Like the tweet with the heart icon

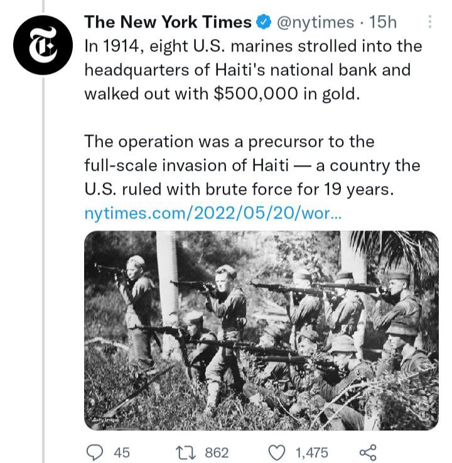277,452
